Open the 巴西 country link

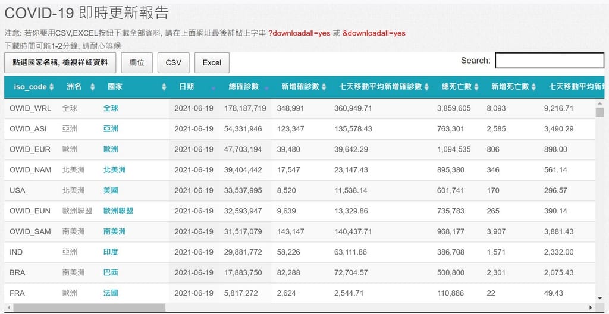point(111,273)
